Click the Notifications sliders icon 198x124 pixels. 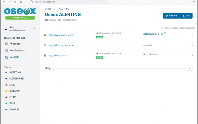point(6,51)
